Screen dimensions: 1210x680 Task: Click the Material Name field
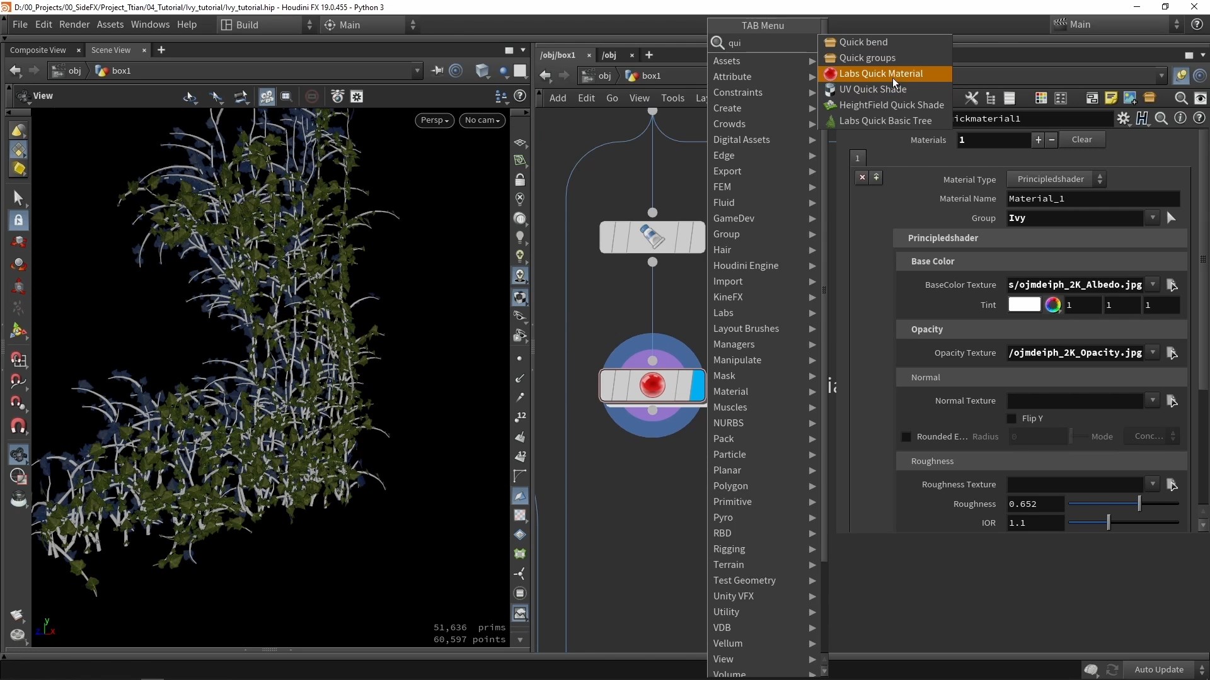pos(1093,199)
